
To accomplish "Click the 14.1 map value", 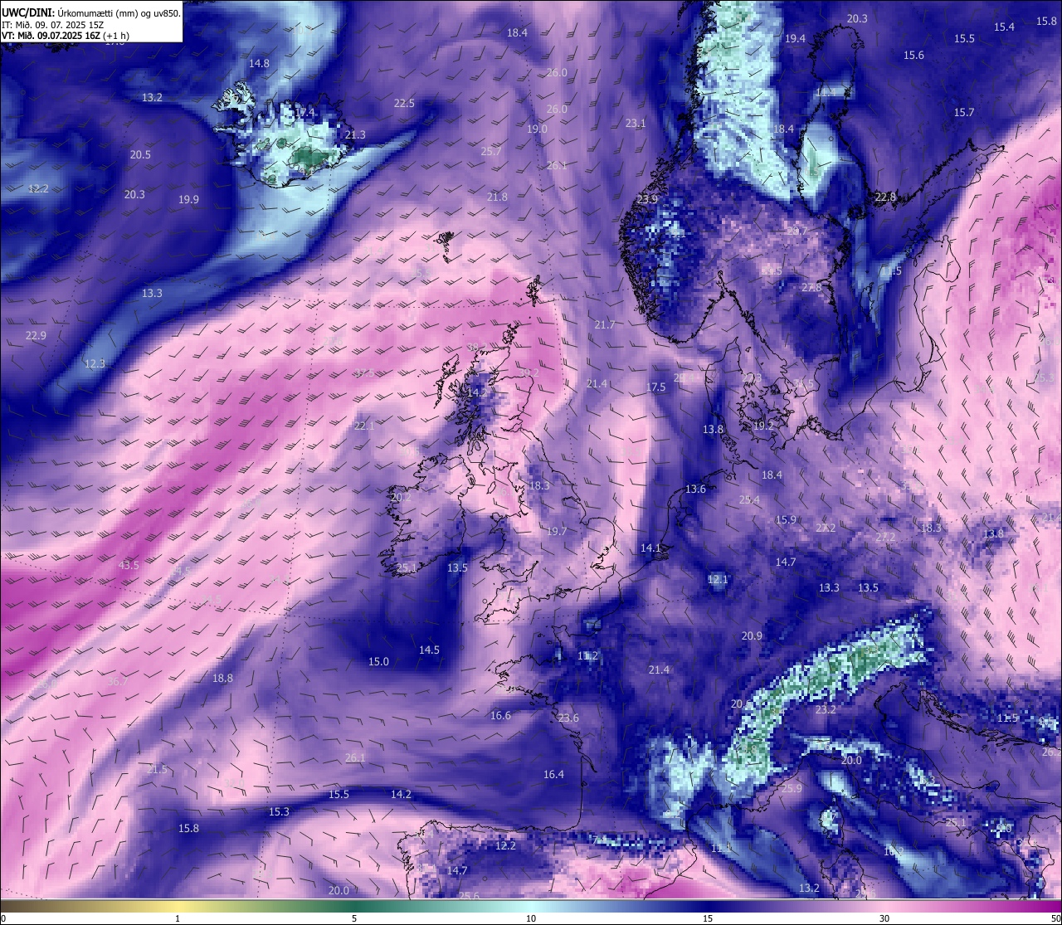I will pyautogui.click(x=650, y=548).
